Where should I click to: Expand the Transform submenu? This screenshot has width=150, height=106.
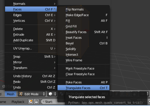point(31,68)
